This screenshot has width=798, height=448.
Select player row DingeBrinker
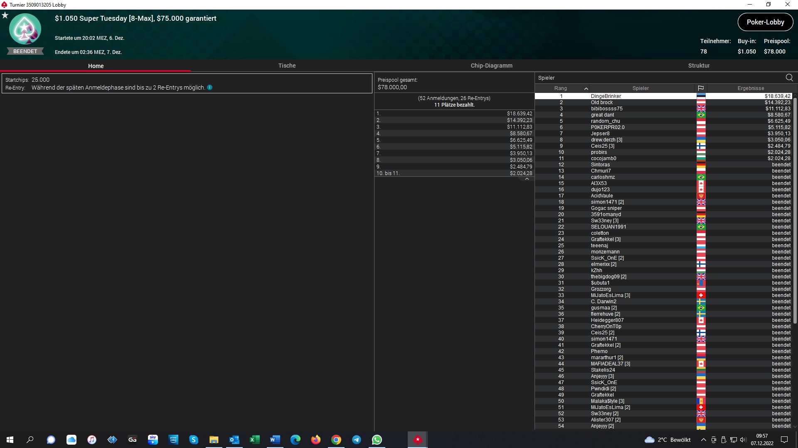click(606, 96)
